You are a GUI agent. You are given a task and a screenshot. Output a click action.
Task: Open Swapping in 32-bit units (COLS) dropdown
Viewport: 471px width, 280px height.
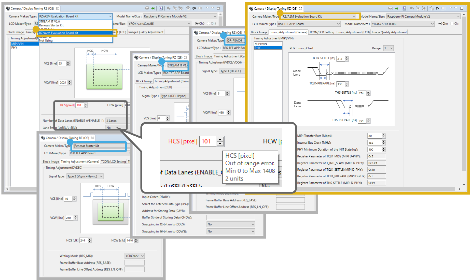coord(231,224)
